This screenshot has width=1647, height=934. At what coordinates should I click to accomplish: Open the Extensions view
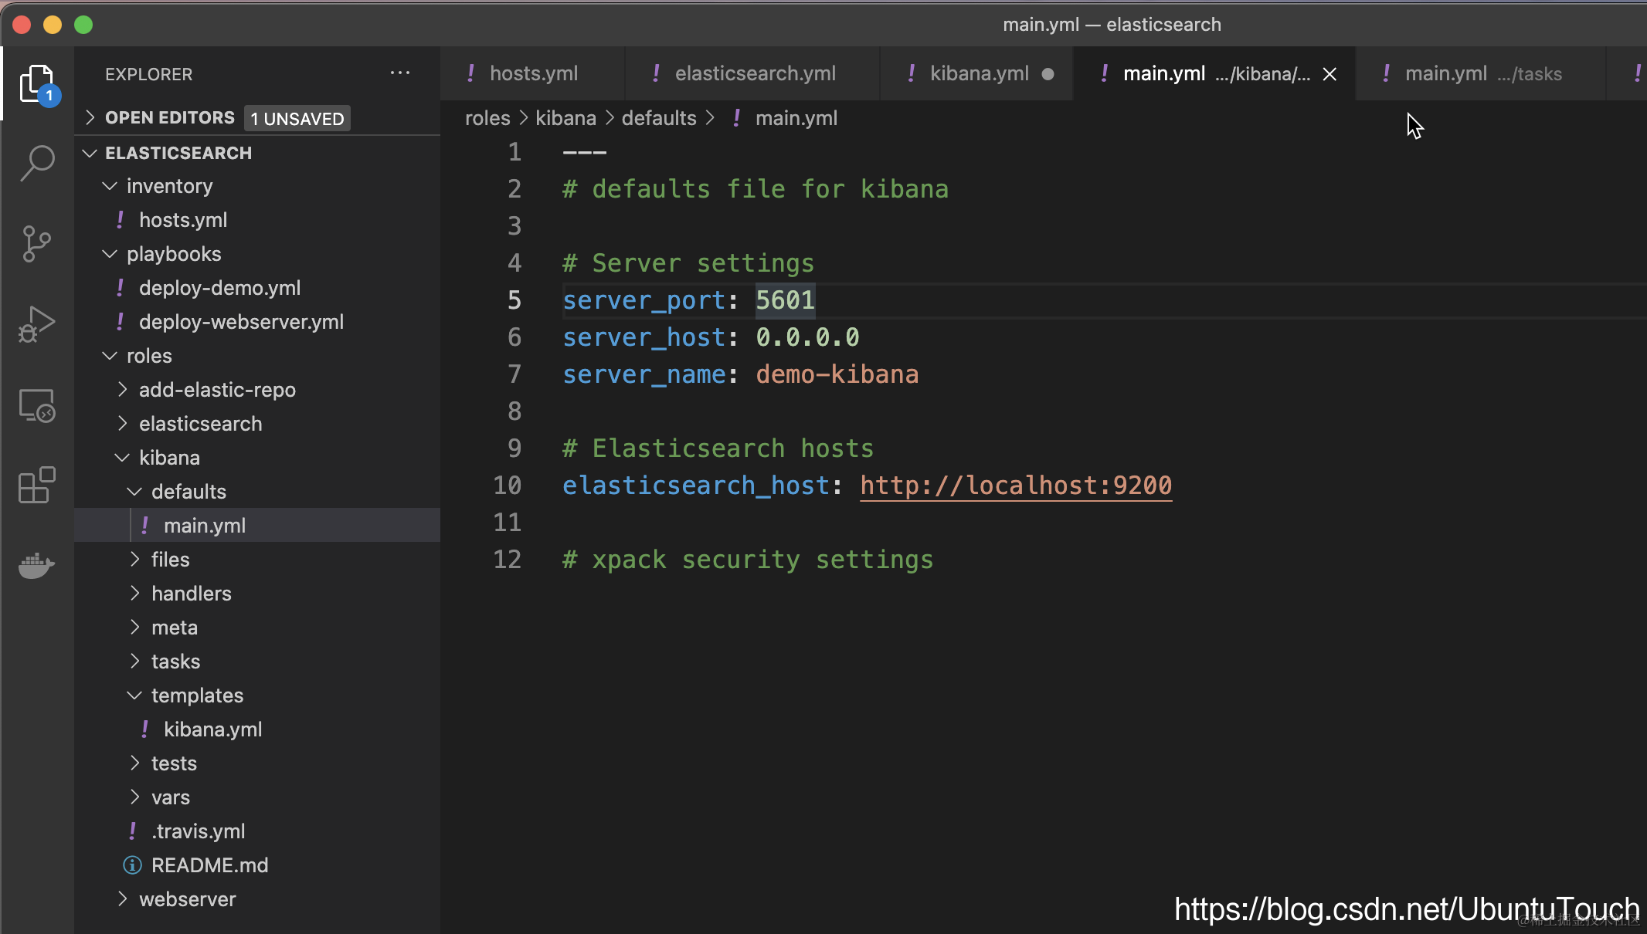36,486
